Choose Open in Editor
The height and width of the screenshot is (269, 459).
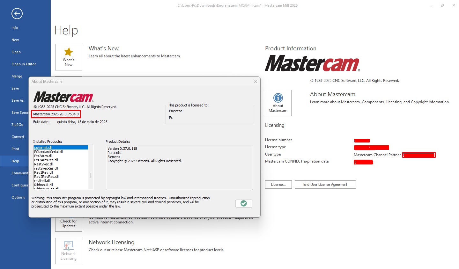[x=24, y=64]
